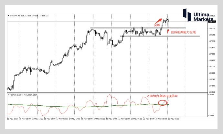
Task: Select the 0.0993 indicator scale value
Action: click(x=211, y=116)
